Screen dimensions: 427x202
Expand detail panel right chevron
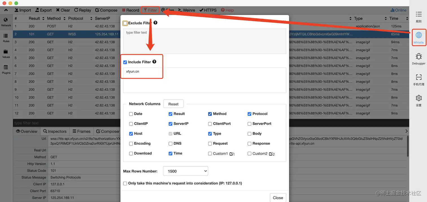point(406,131)
